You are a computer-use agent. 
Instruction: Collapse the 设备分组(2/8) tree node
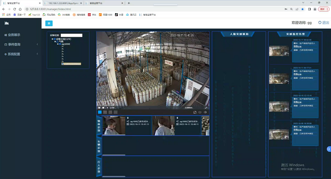tap(53, 39)
